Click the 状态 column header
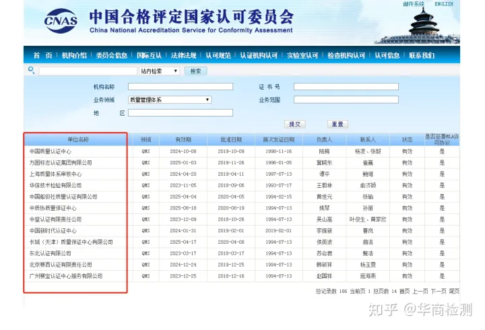 [407, 139]
